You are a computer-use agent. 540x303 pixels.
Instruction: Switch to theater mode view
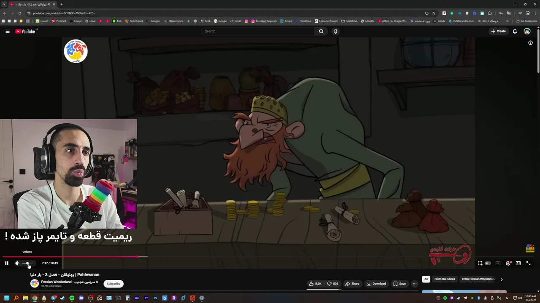[518, 263]
